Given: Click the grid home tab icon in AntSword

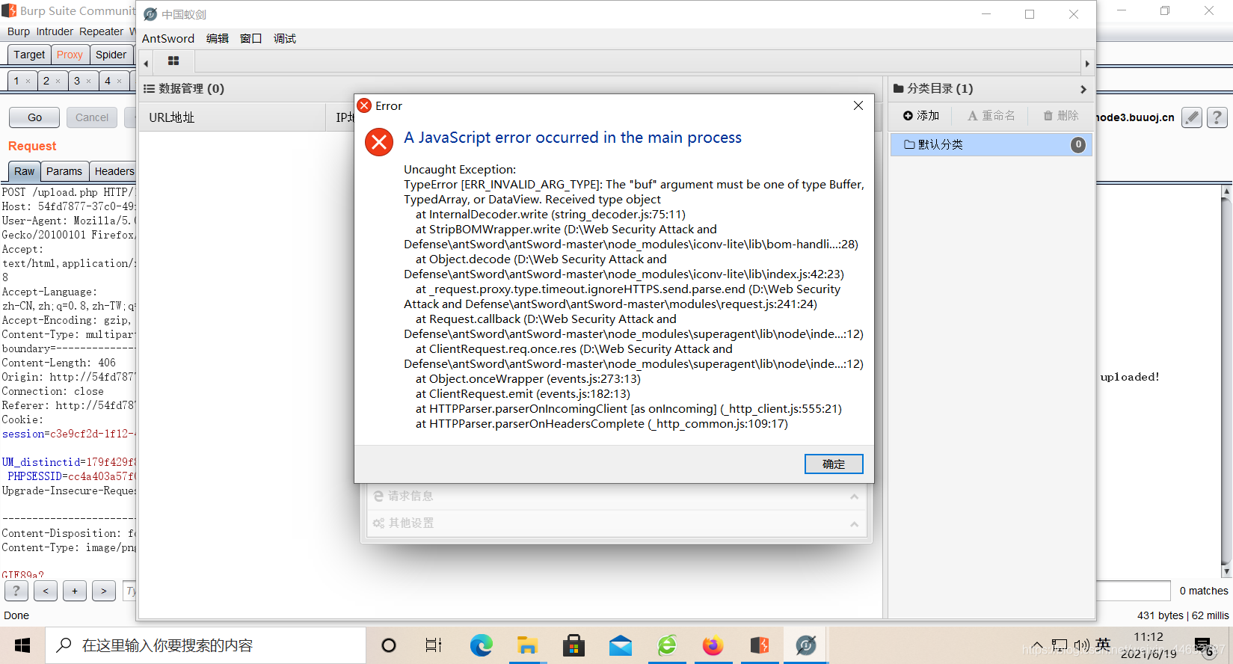Looking at the screenshot, I should pyautogui.click(x=173, y=61).
